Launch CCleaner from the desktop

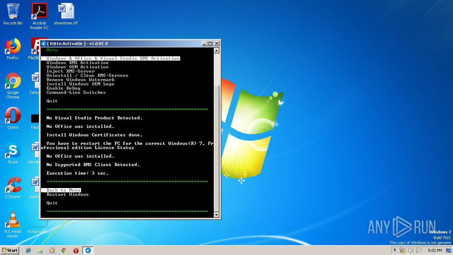click(x=13, y=188)
